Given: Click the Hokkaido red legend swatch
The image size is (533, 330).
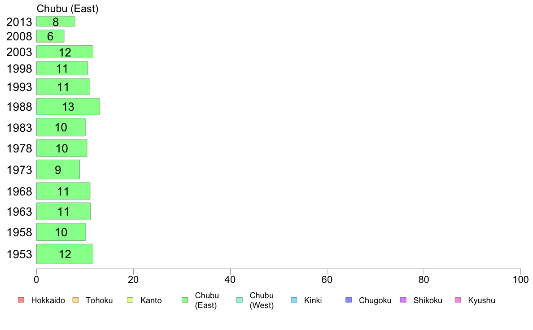Looking at the screenshot, I should pos(21,300).
